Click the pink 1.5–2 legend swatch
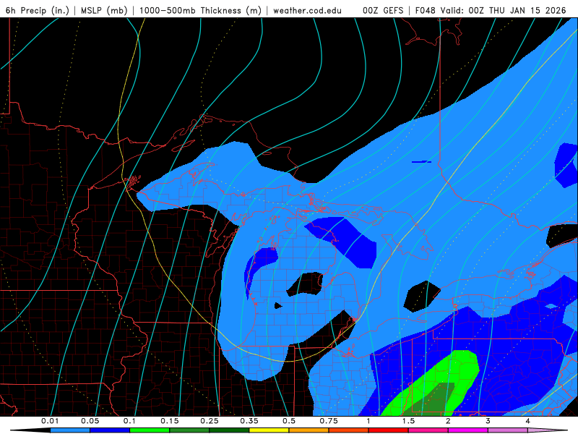578x434 pixels. (428, 430)
